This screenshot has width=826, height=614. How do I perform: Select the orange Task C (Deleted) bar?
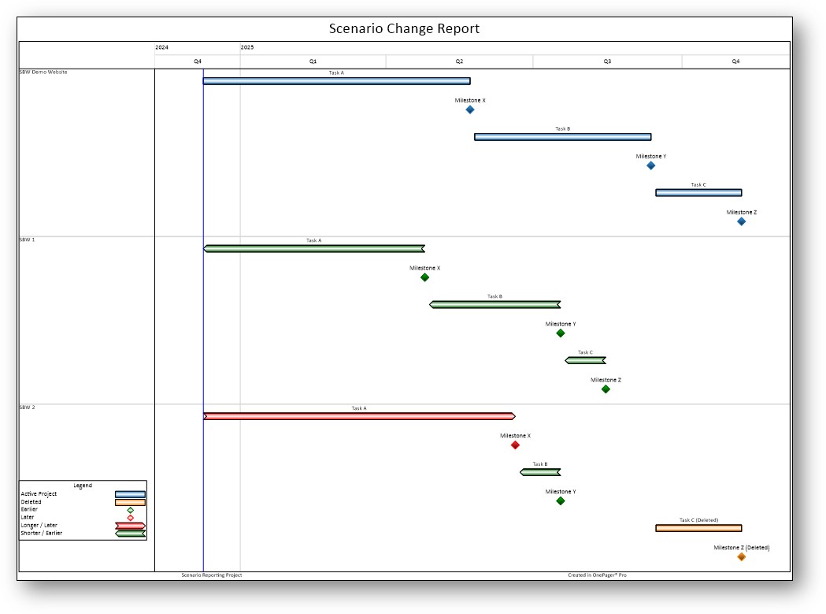click(x=698, y=528)
